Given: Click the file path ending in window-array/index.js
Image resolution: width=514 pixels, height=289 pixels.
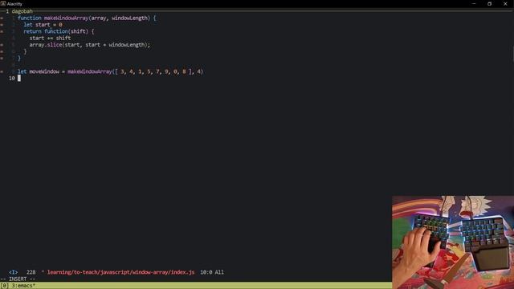Looking at the screenshot, I should (120, 272).
